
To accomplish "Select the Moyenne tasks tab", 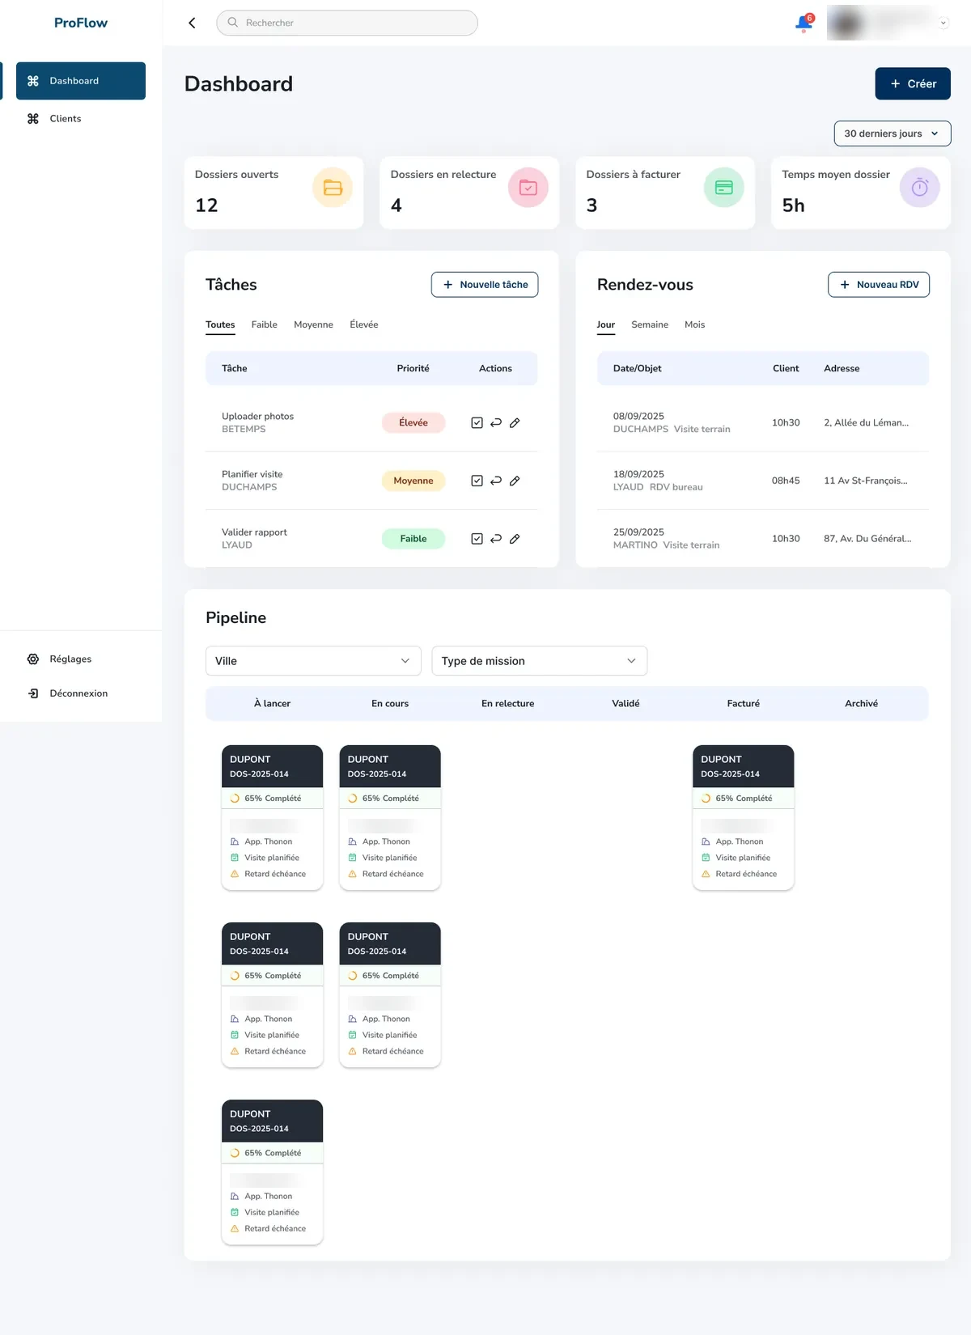I will click(313, 324).
